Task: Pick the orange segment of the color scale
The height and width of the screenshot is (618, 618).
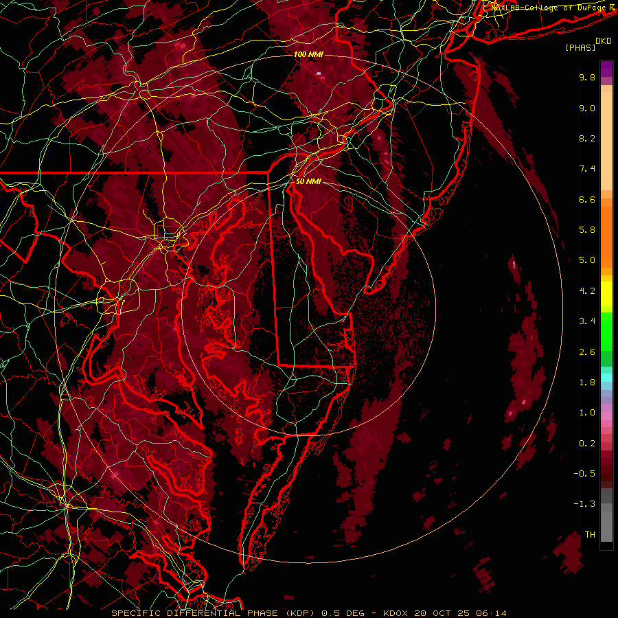Action: tap(606, 236)
